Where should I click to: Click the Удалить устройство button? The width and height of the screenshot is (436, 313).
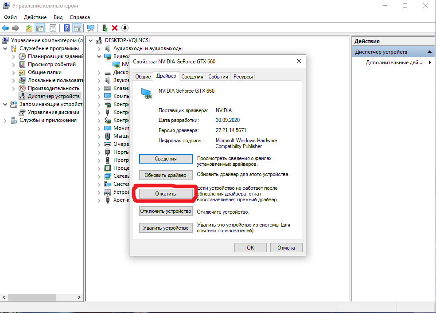tap(166, 228)
